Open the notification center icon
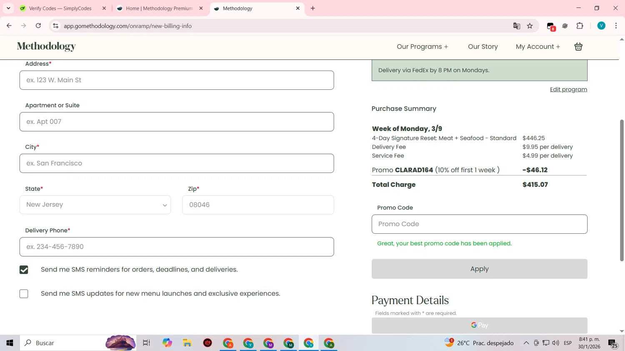The image size is (625, 351). [613, 344]
